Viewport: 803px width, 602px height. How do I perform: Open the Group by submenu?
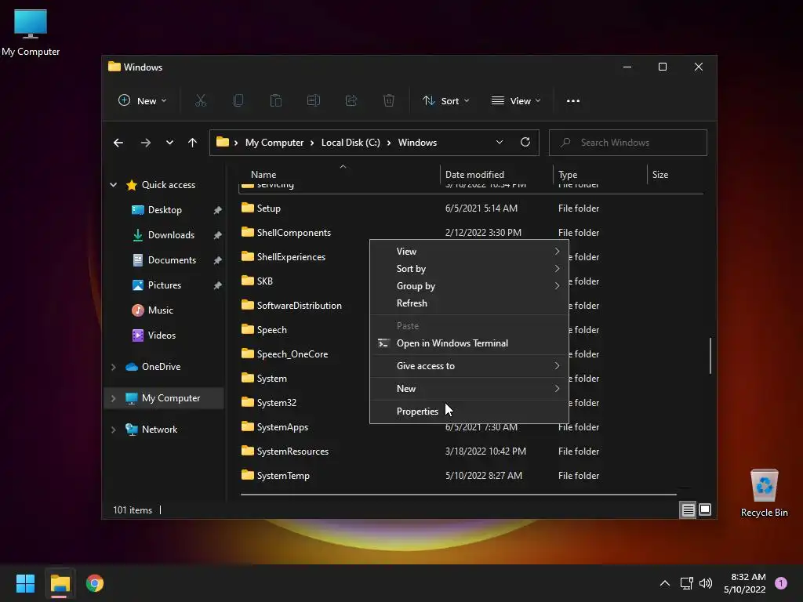click(469, 286)
